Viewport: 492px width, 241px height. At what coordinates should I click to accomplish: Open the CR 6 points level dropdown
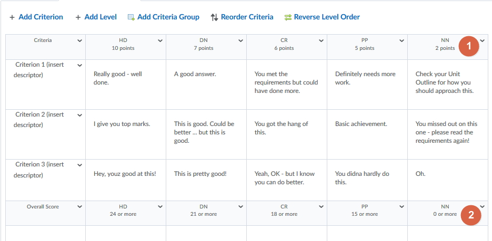[x=321, y=40]
